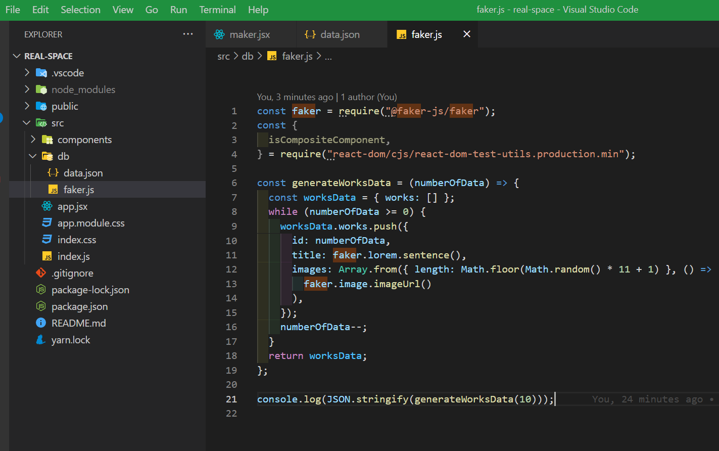719x451 pixels.
Task: Click the public folder globe icon
Action: point(41,106)
